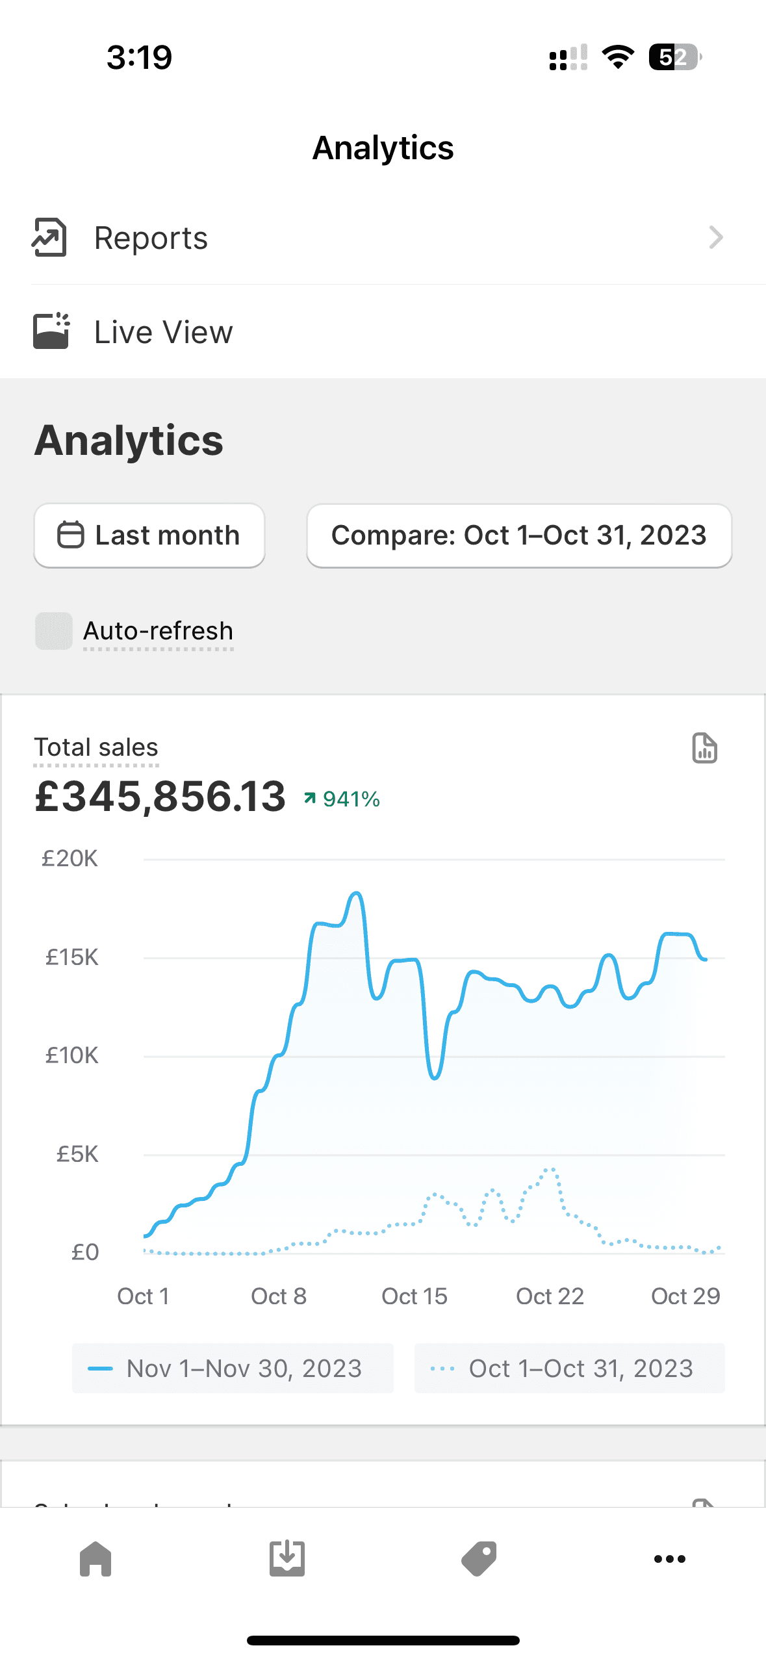Open the Last month date range picker
The width and height of the screenshot is (766, 1661).
coord(149,535)
